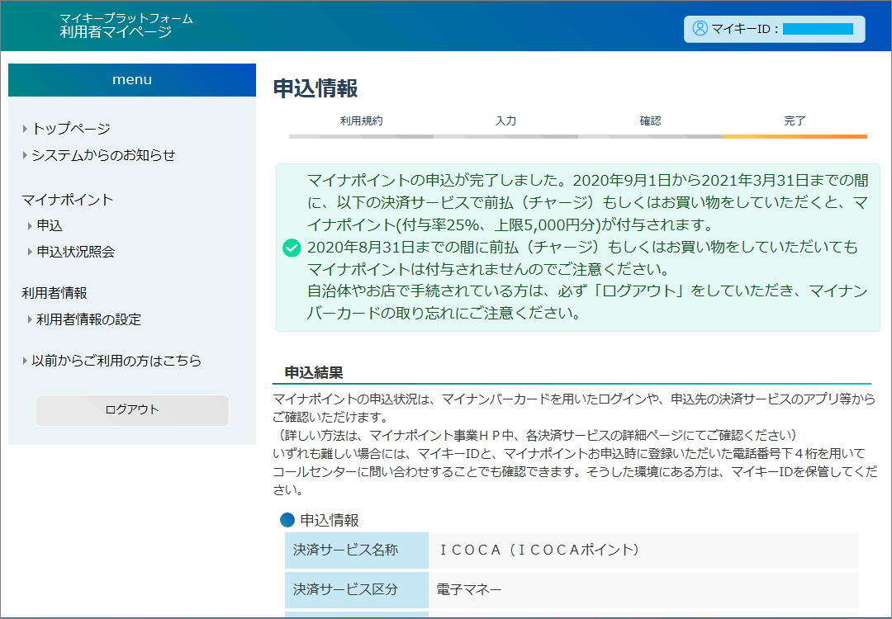Image resolution: width=892 pixels, height=619 pixels.
Task: Select the 利用規約 progress step
Action: coord(361,121)
